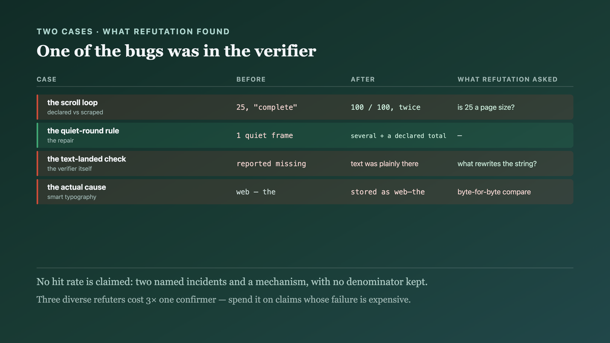Click the 'BEFORE' column header
The width and height of the screenshot is (610, 343).
click(x=251, y=79)
